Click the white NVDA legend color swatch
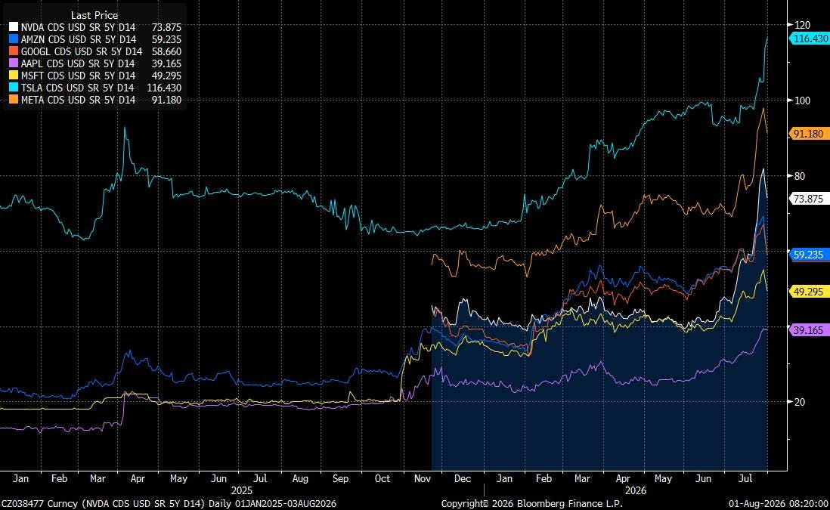 pos(14,27)
